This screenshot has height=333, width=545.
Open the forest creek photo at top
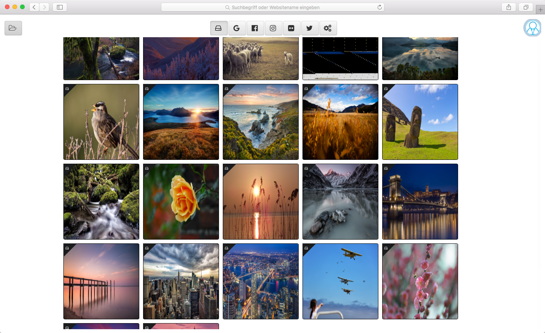click(101, 58)
